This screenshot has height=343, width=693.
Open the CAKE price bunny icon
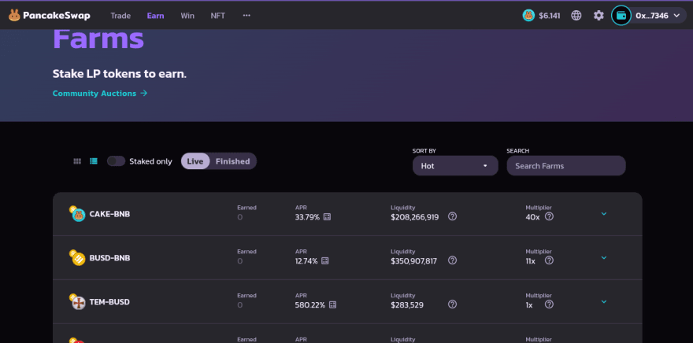528,16
